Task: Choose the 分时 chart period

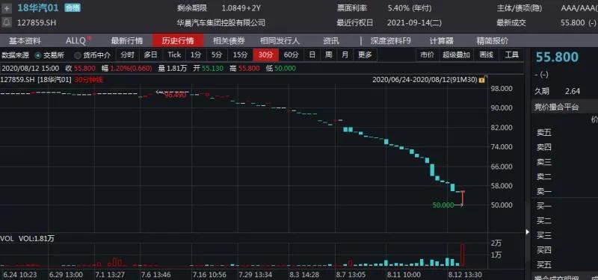Action: tap(127, 55)
